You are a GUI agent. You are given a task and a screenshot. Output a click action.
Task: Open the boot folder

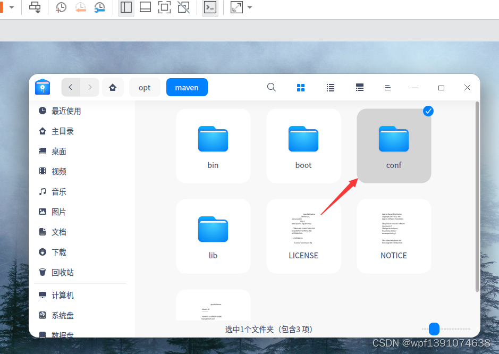[303, 146]
